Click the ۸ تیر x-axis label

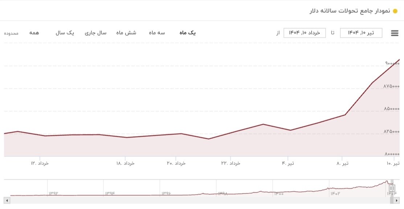click(x=342, y=163)
